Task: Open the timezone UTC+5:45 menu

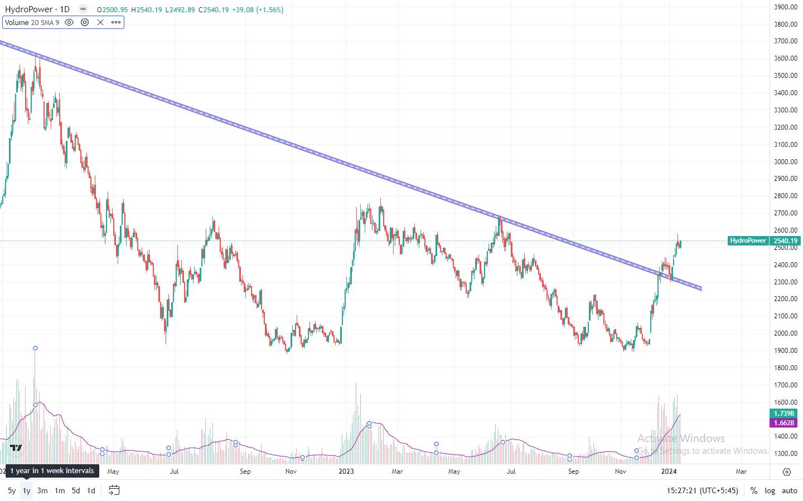Action: (702, 490)
